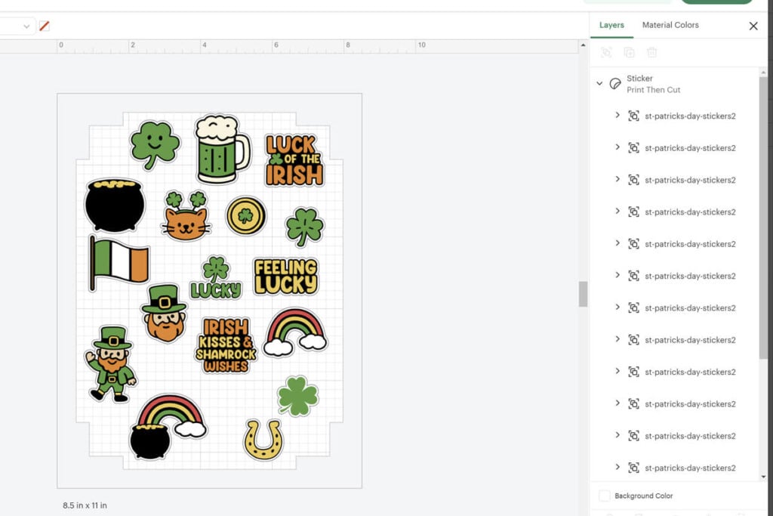Select a st-patricks-day-stickers2 layer by its name
The image size is (773, 516).
point(691,116)
